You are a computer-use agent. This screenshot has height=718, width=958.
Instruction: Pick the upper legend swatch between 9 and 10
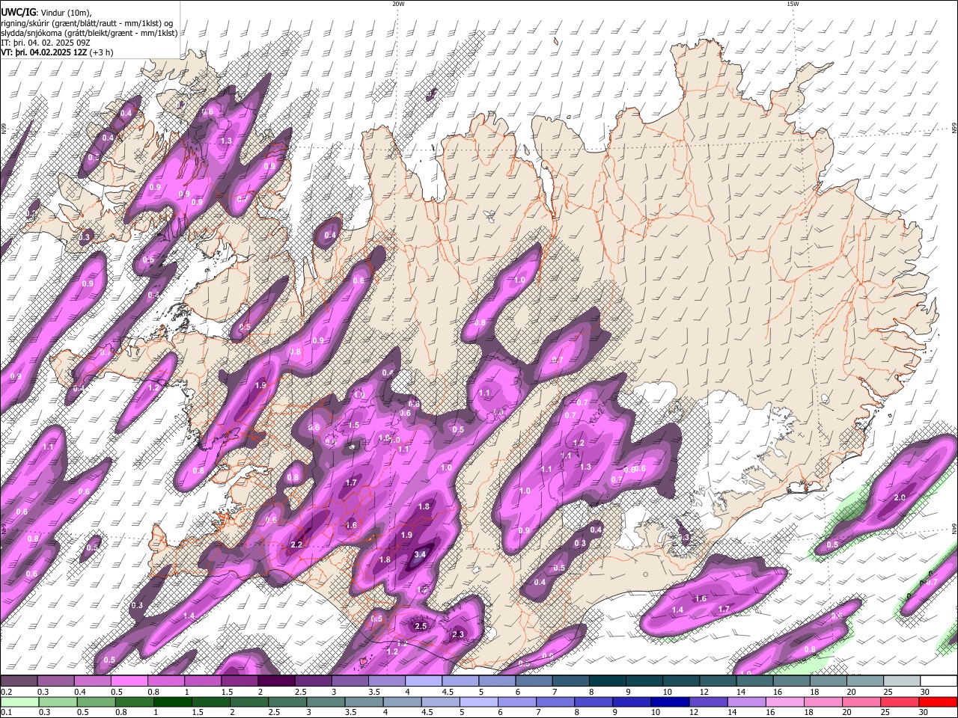click(x=644, y=681)
